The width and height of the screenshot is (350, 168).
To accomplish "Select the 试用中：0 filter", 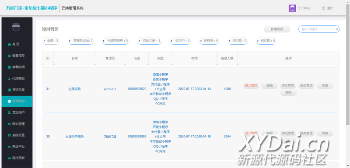I will coord(180,41).
